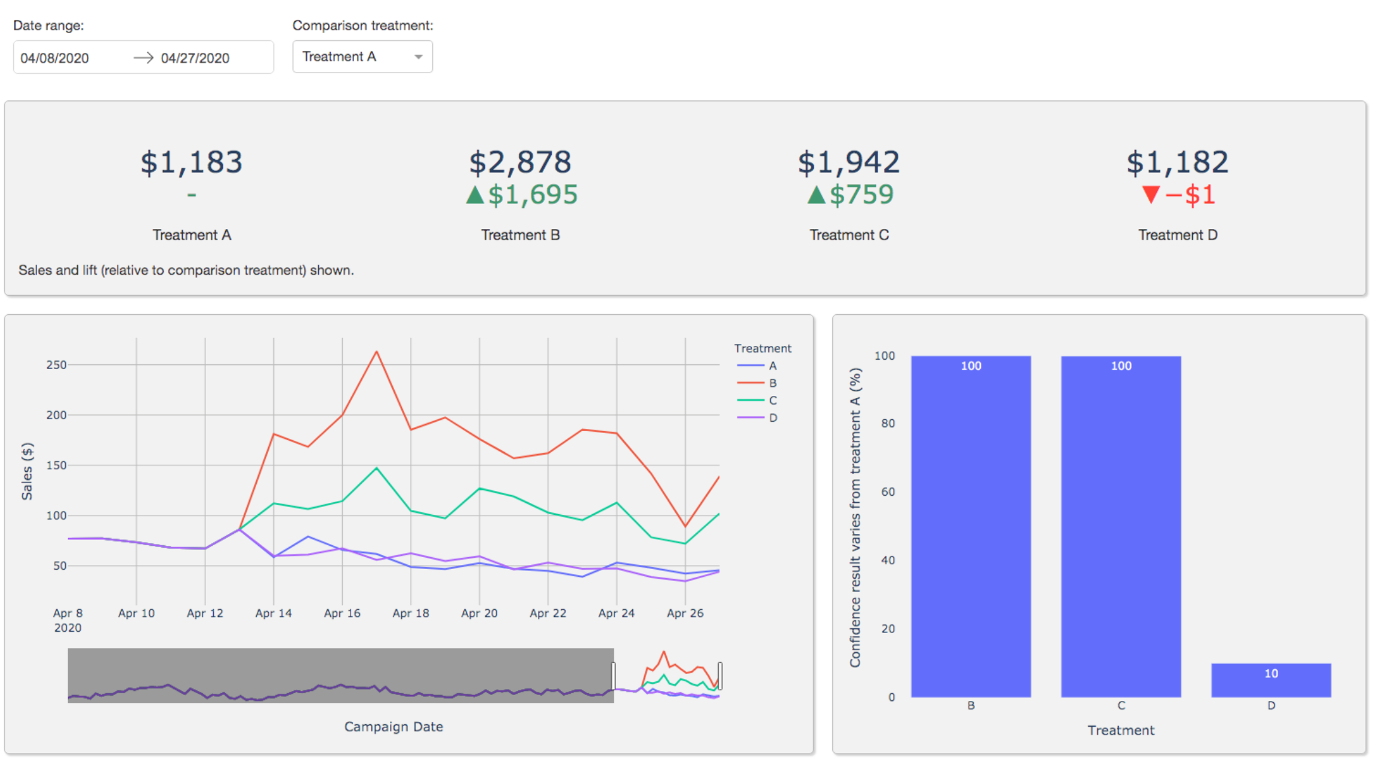This screenshot has width=1373, height=763.
Task: Toggle legend entry A in line chart
Action: click(x=757, y=366)
